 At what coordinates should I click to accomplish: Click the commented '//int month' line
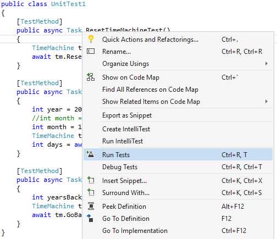[x=57, y=118]
